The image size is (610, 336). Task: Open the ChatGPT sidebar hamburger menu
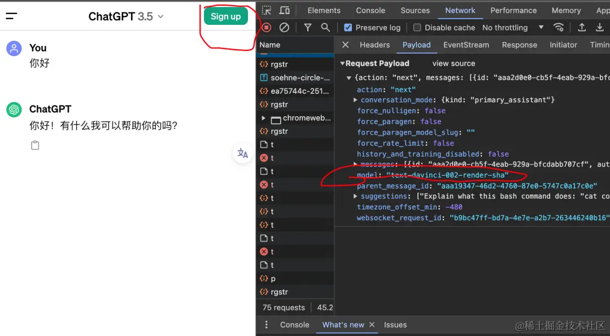pyautogui.click(x=11, y=16)
